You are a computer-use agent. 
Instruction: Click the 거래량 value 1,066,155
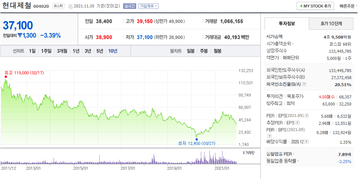tap(232, 22)
